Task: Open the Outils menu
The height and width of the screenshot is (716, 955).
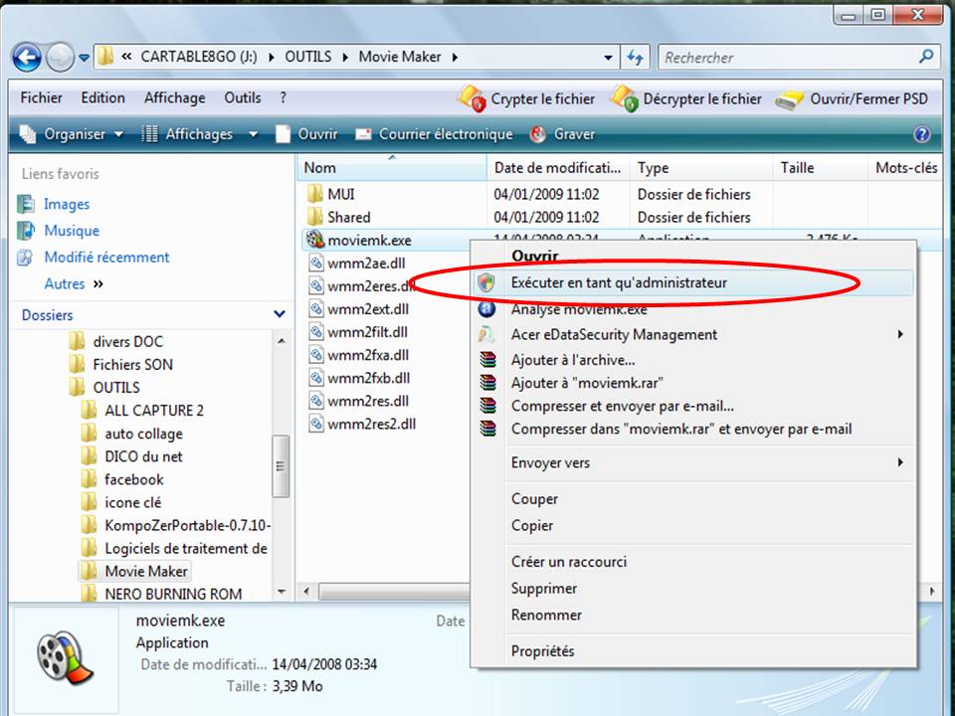Action: 243,98
